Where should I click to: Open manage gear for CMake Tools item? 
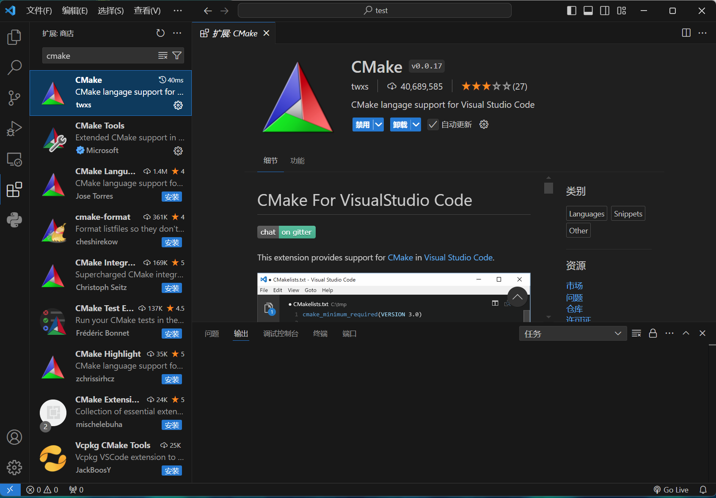178,151
